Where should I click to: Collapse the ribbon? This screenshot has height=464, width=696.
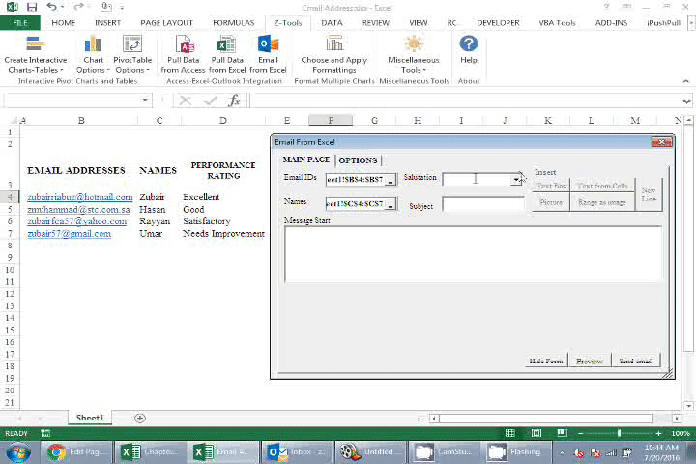[x=685, y=81]
